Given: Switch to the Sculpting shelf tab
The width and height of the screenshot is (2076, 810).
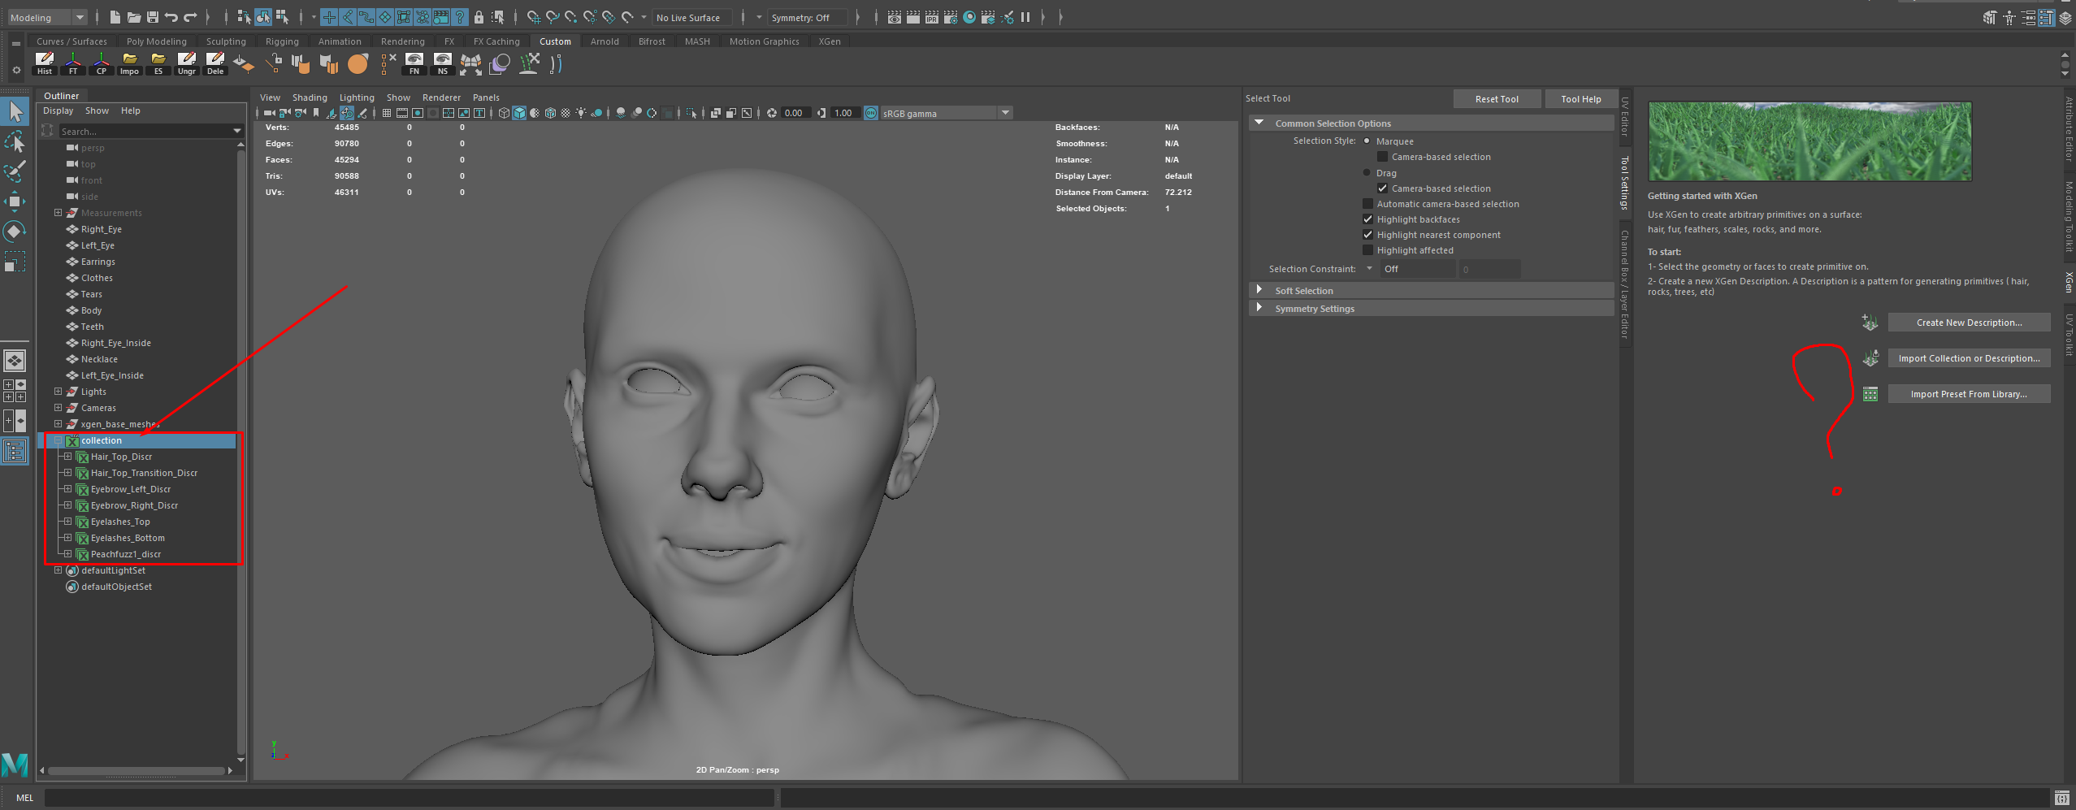Looking at the screenshot, I should coord(226,41).
